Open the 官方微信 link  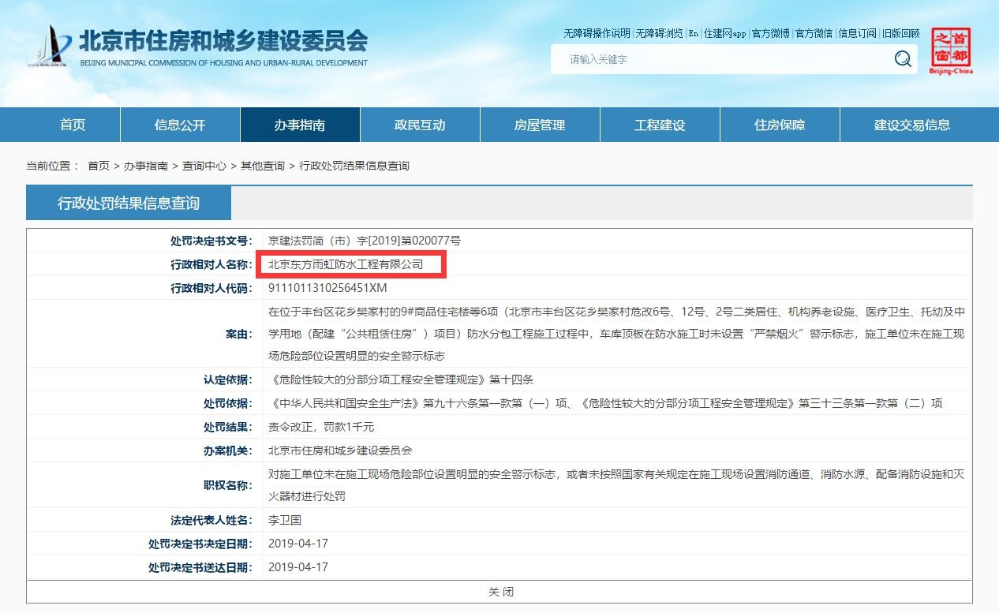814,33
